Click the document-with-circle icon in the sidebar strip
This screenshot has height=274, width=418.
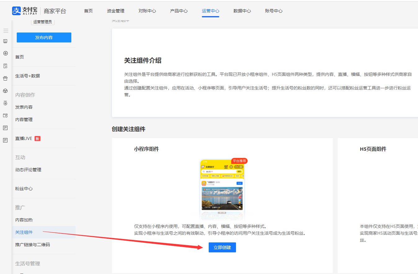(x=5, y=66)
